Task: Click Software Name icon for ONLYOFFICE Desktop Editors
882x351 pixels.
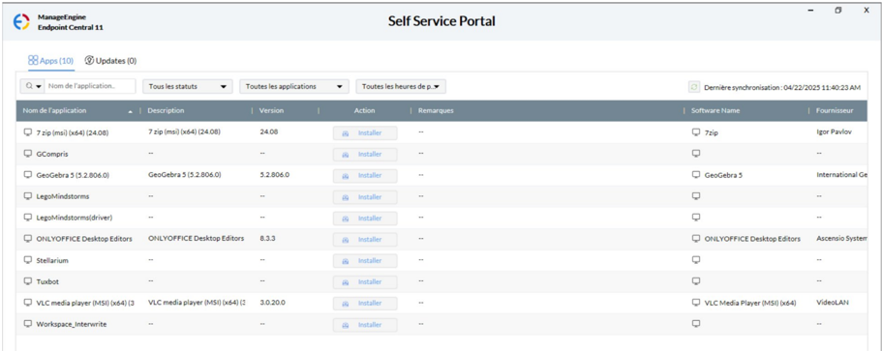Action: point(696,239)
